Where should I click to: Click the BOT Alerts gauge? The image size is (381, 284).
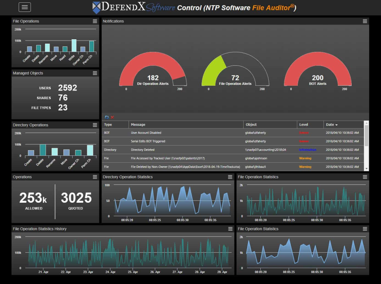pos(317,69)
